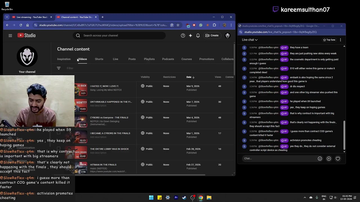Open video I BECAME A CYBORG IN THE FINALS
The width and height of the screenshot is (360, 202).
pos(110,133)
